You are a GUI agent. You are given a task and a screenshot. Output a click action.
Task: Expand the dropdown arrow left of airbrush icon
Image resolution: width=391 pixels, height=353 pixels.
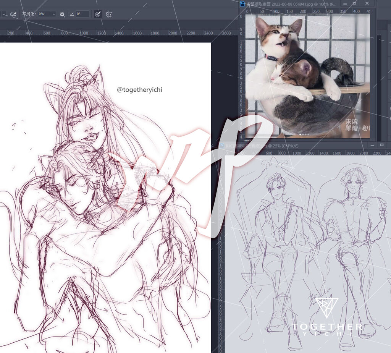[4, 15]
